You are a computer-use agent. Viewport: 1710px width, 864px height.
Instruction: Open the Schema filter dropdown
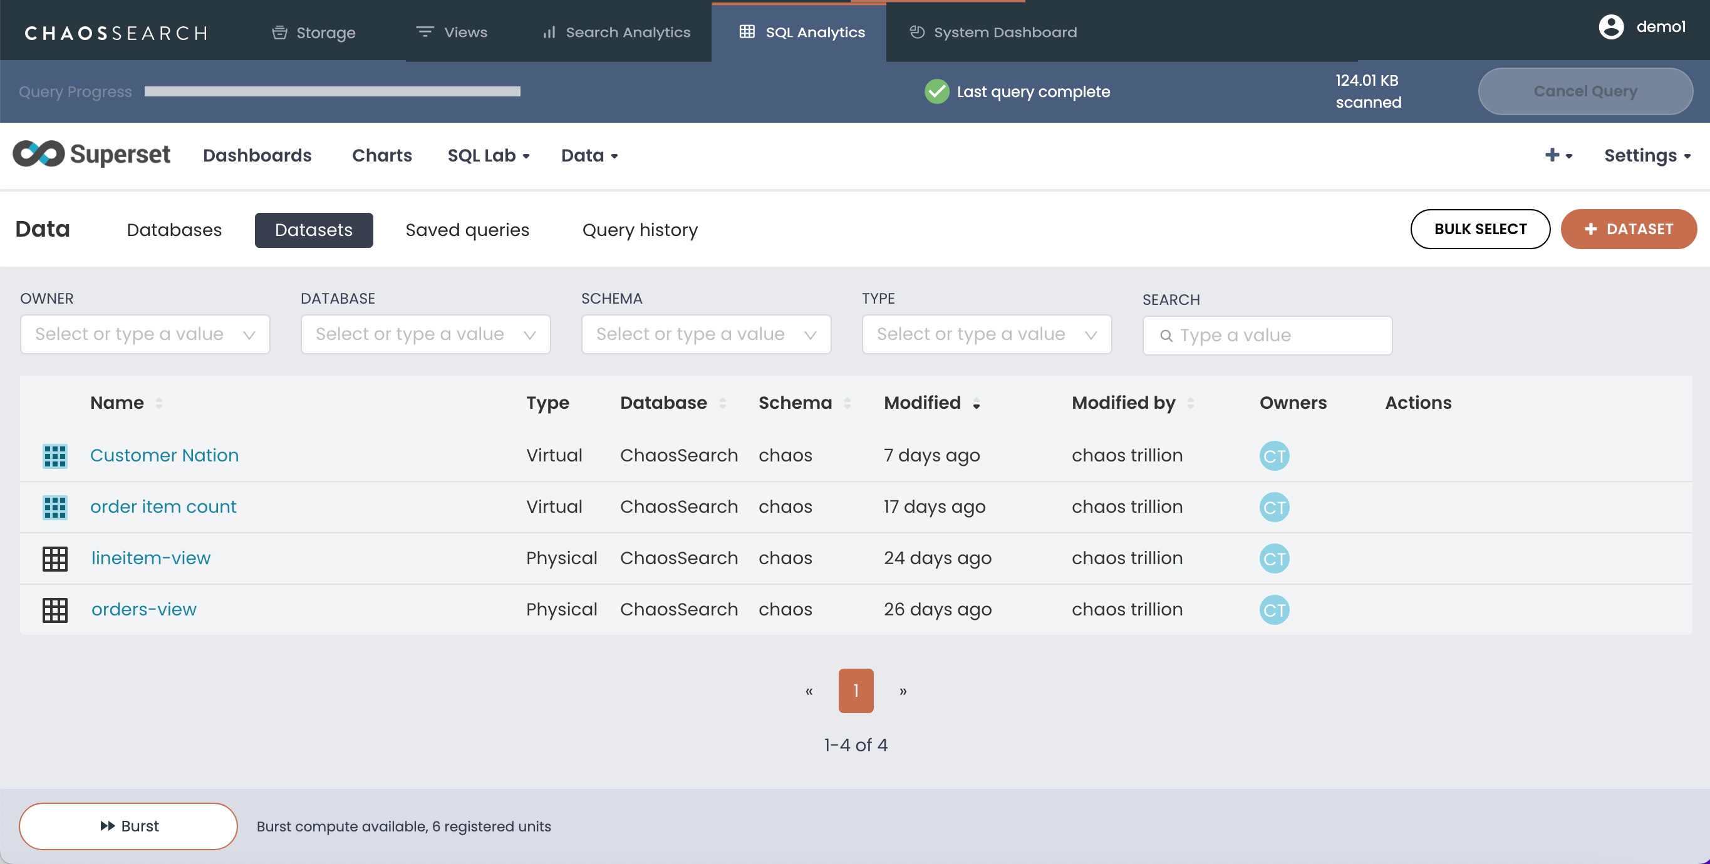[706, 334]
